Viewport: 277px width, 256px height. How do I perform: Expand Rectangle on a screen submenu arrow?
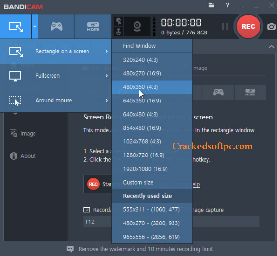pyautogui.click(x=107, y=51)
